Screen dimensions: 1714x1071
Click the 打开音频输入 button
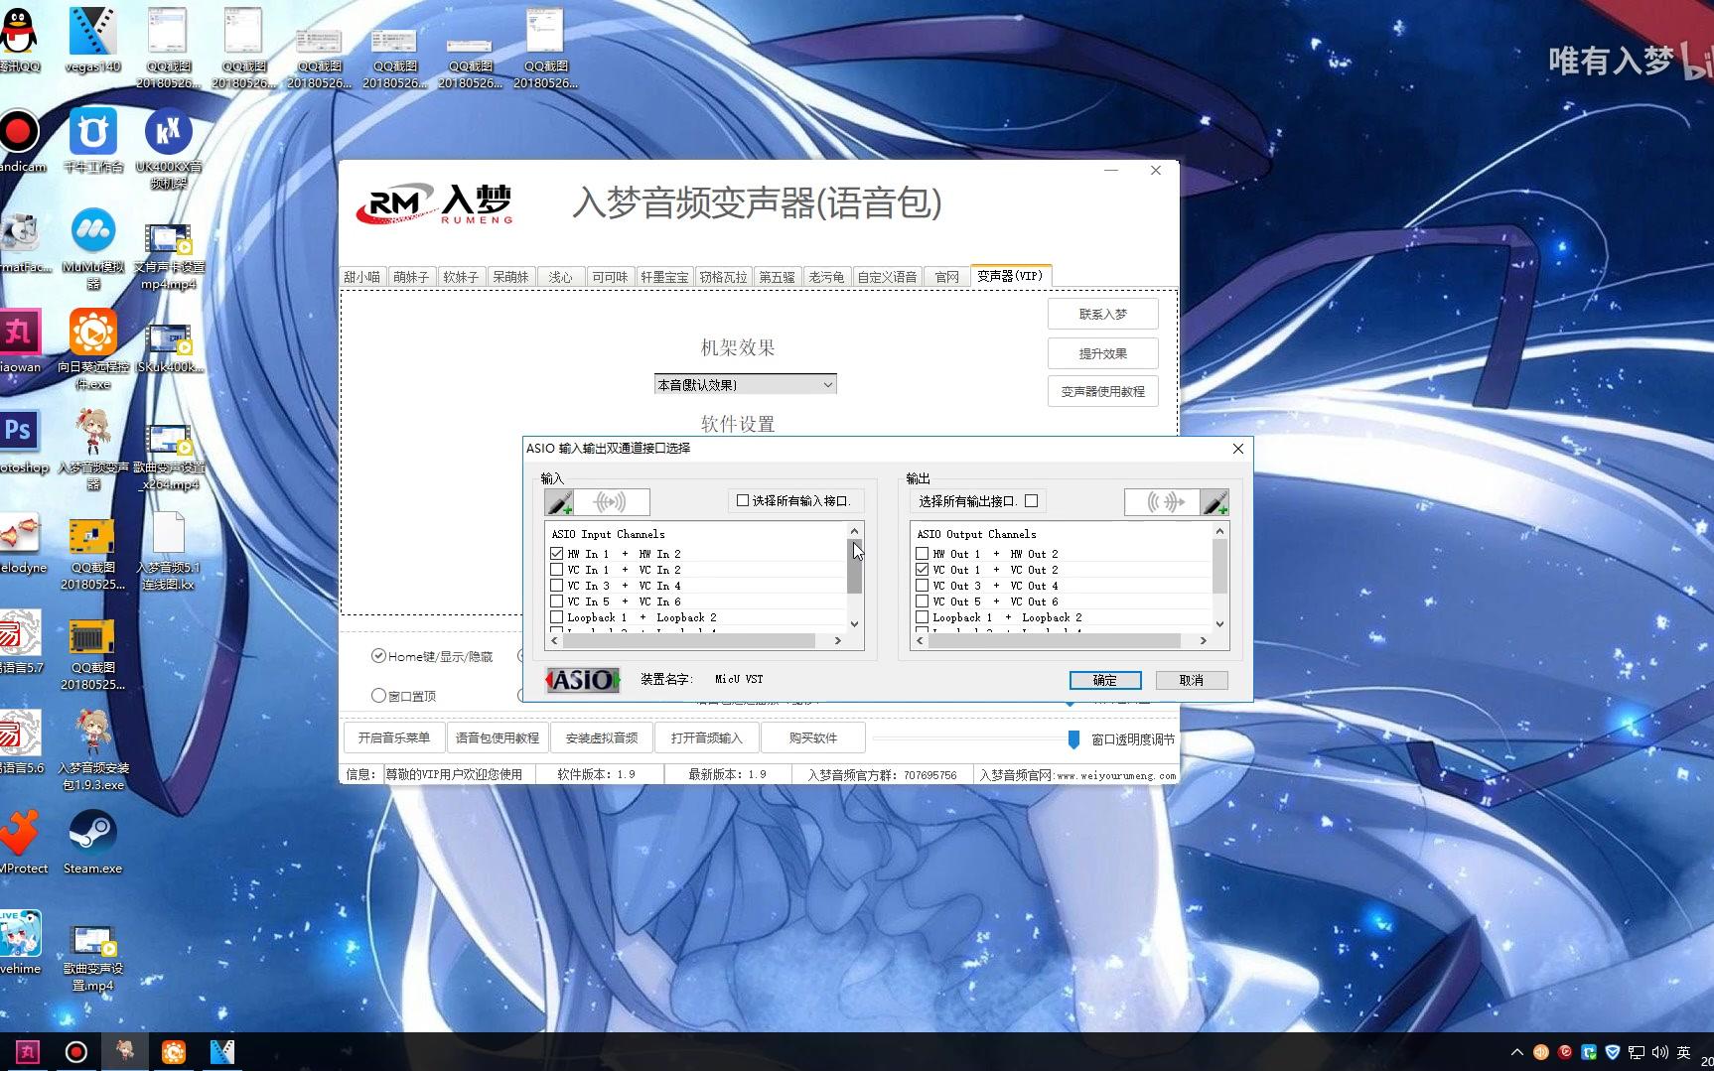707,737
